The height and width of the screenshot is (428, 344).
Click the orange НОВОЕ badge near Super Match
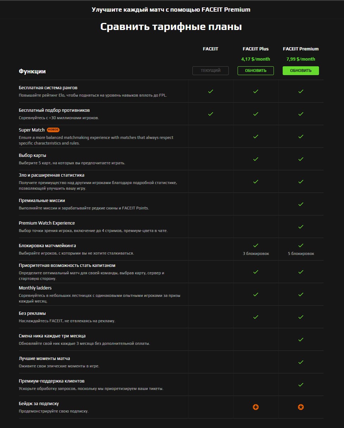point(53,130)
